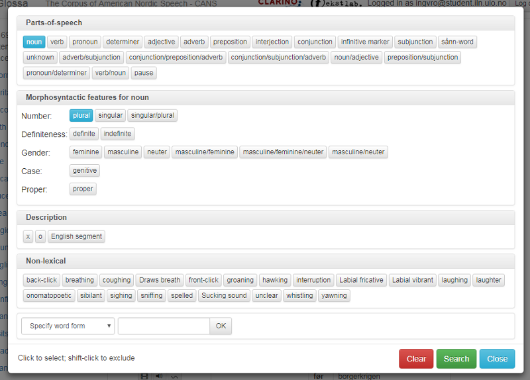Select the Labial vibrant tag
Image resolution: width=530 pixels, height=380 pixels.
(x=413, y=280)
